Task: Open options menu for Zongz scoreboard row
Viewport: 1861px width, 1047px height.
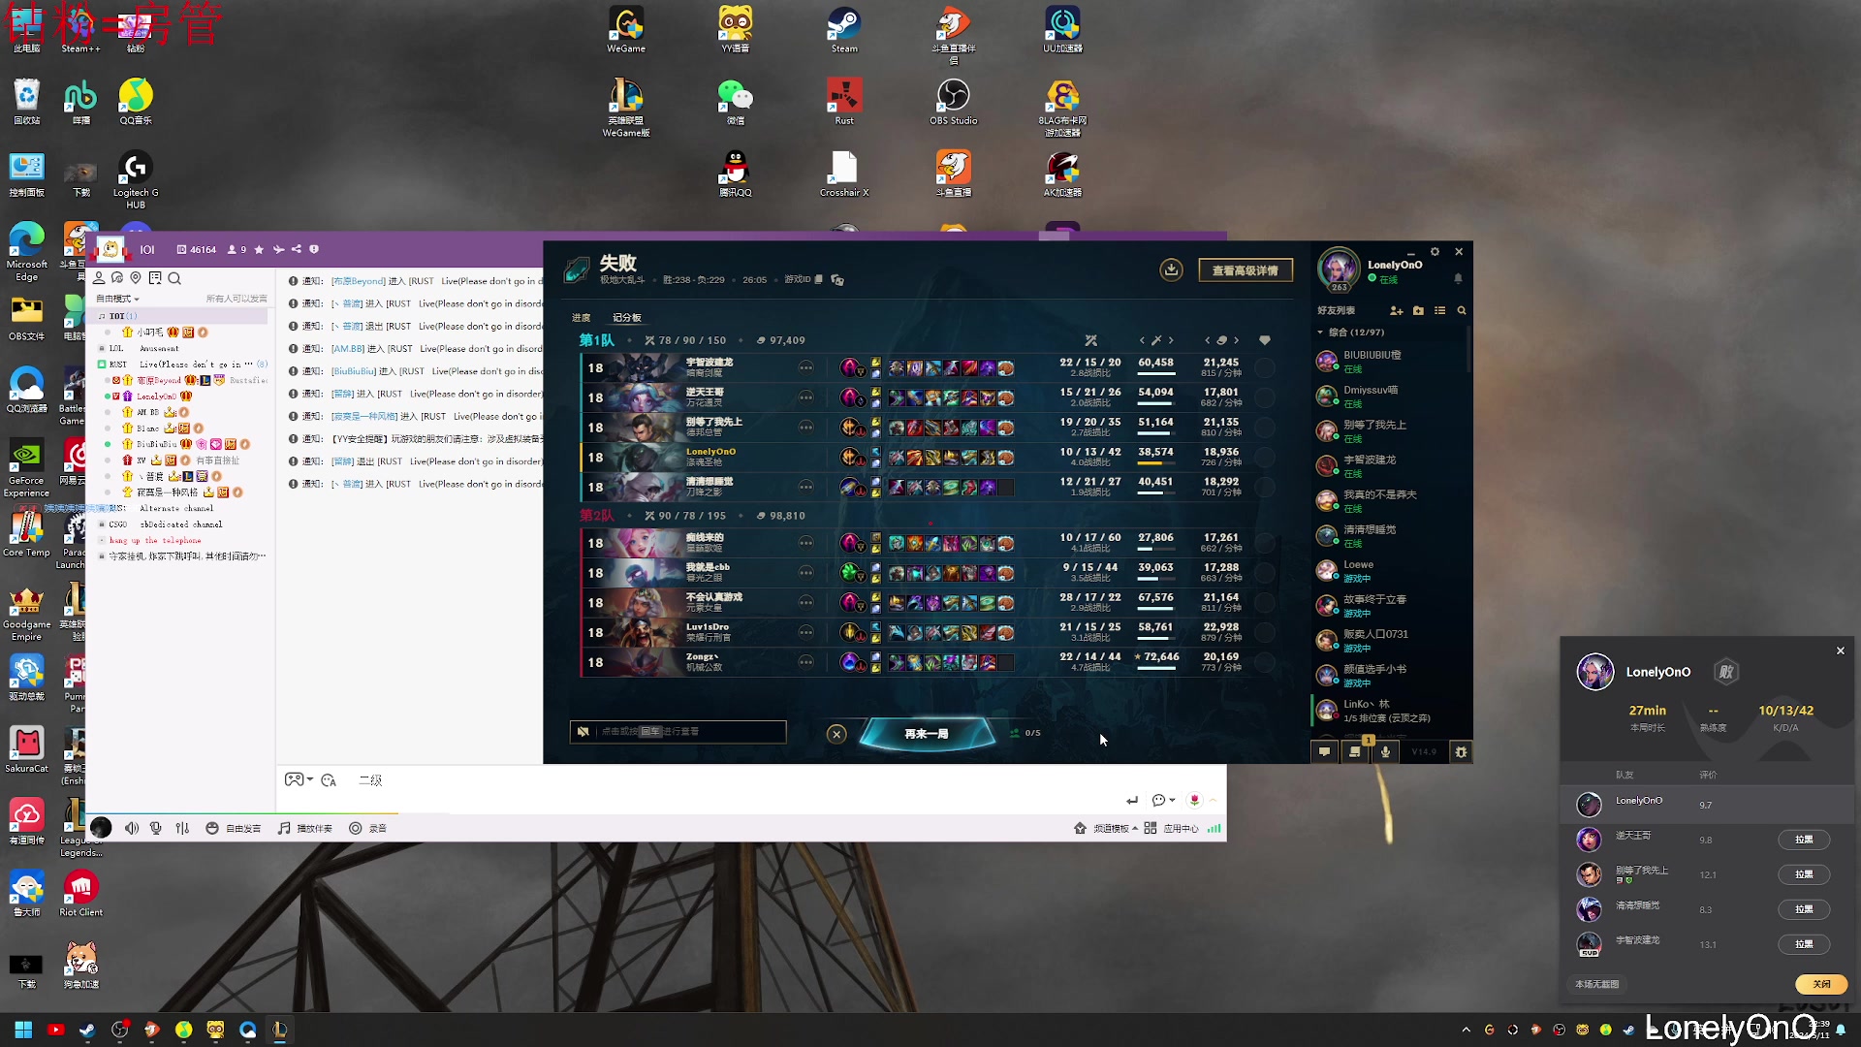Action: pos(805,662)
